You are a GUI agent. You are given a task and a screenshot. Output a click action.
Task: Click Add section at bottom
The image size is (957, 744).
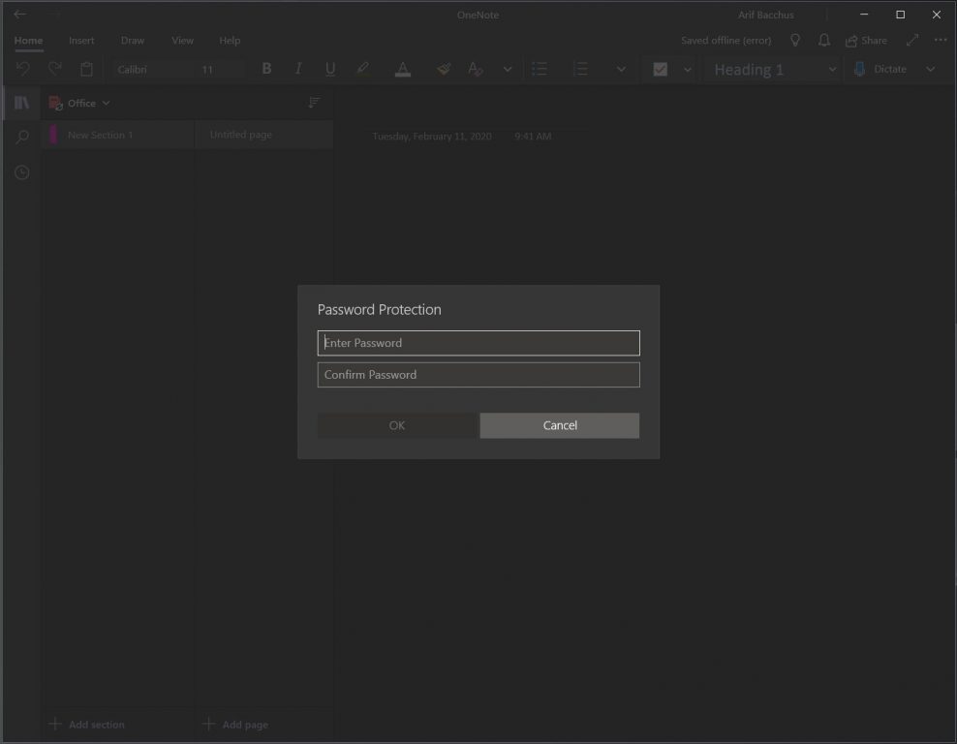pos(86,725)
